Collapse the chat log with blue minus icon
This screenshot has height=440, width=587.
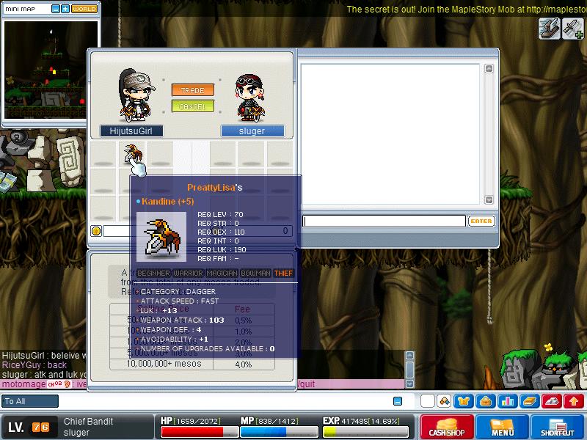[x=398, y=401]
